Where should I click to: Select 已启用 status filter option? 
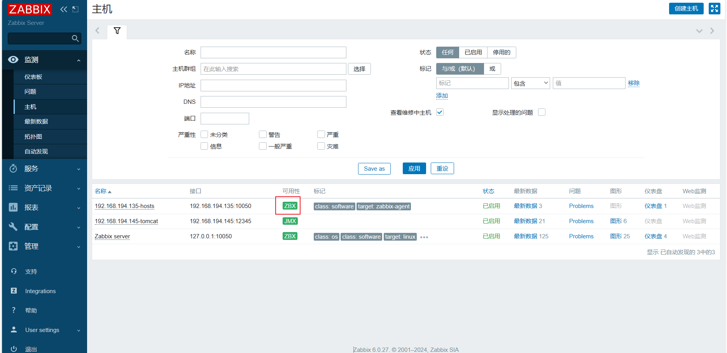(x=473, y=52)
